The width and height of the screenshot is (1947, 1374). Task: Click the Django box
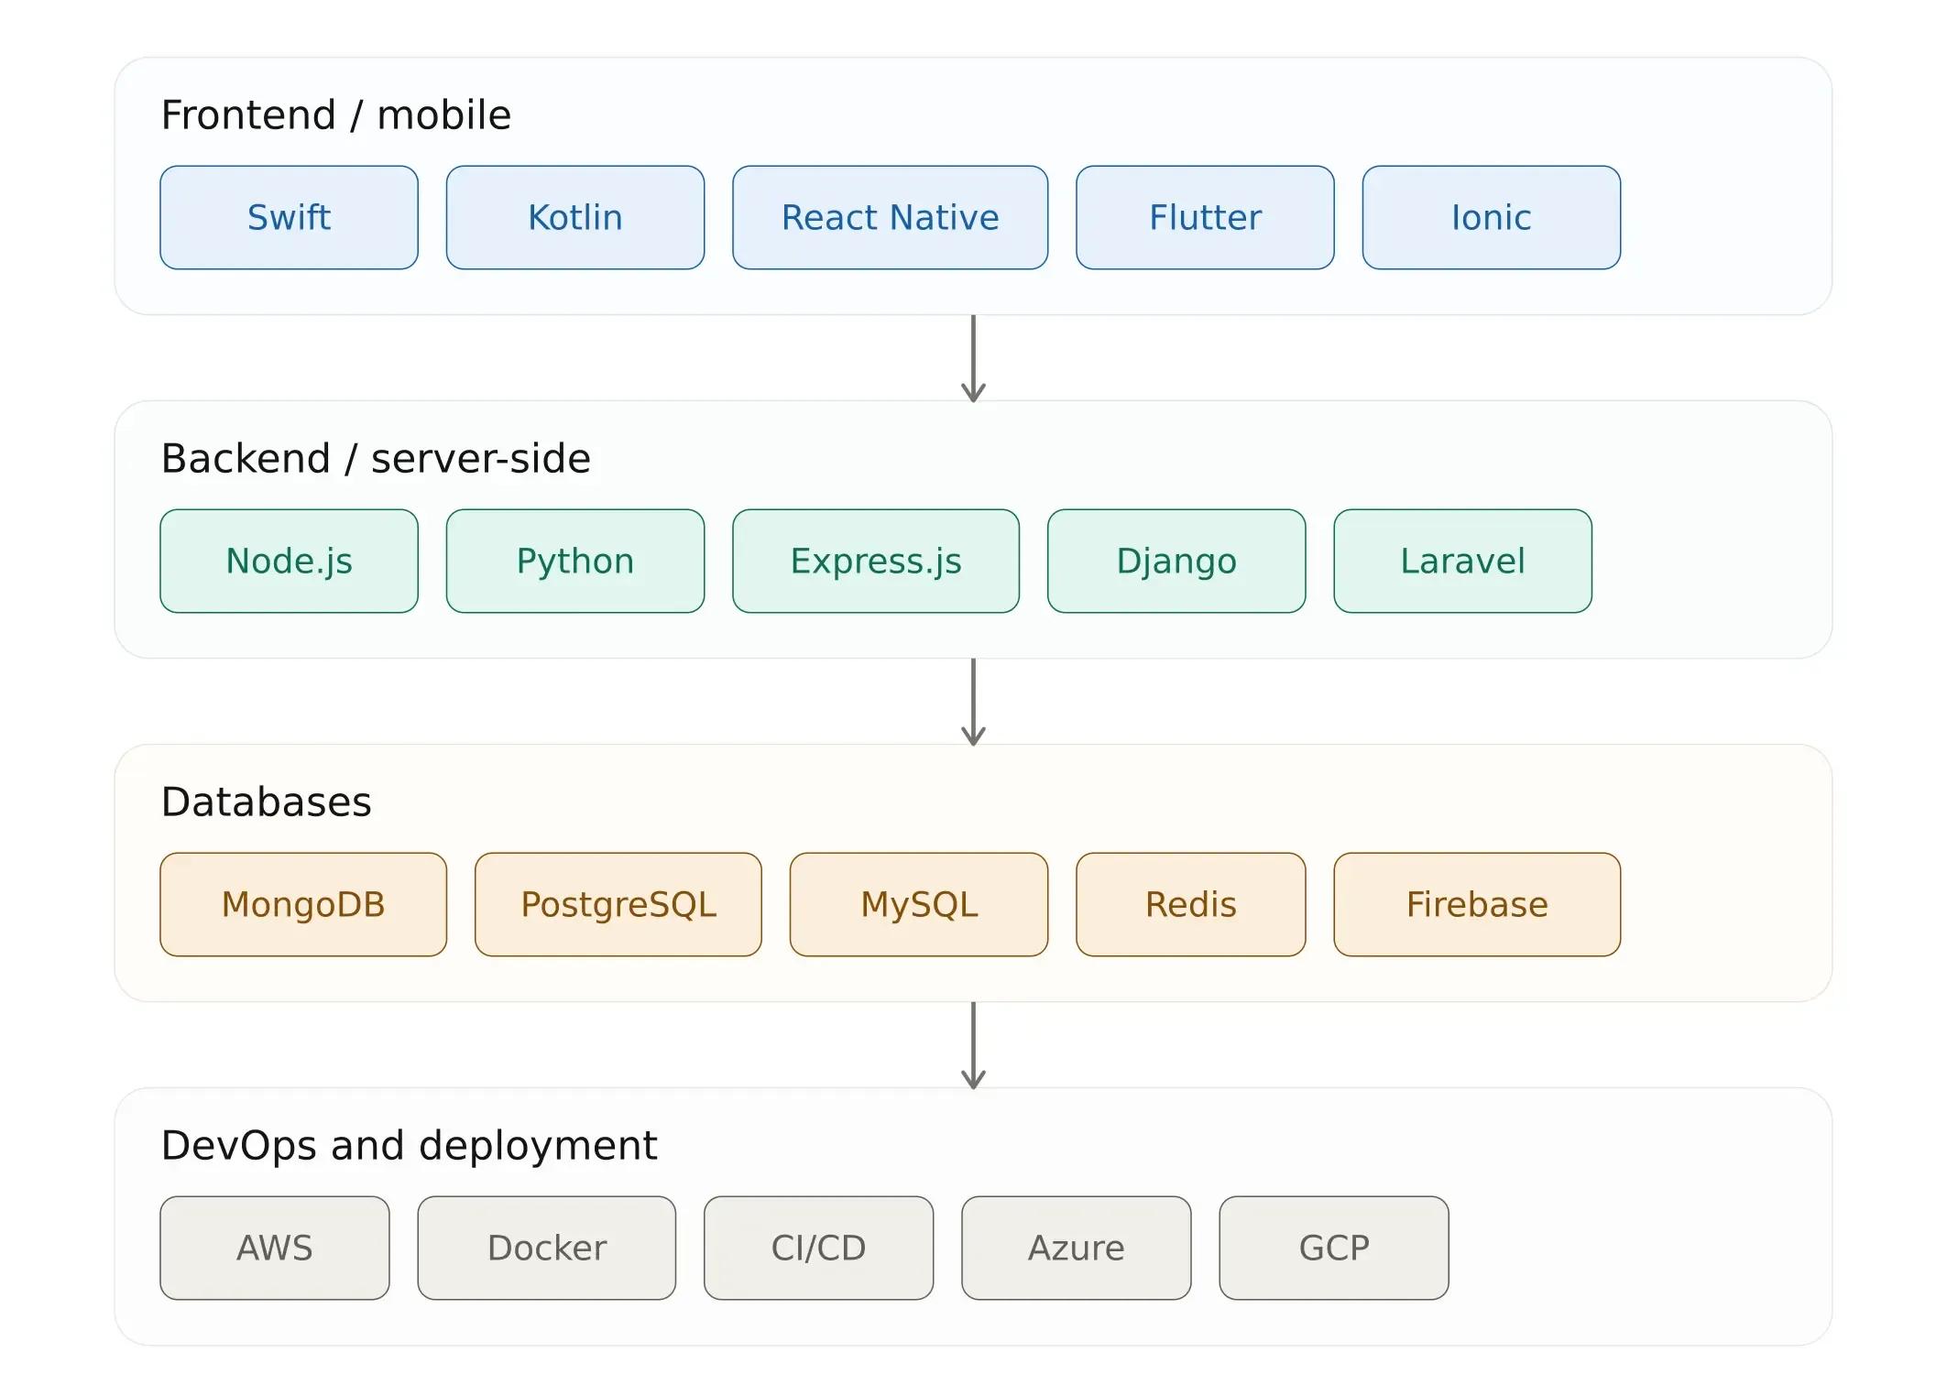pyautogui.click(x=1176, y=561)
